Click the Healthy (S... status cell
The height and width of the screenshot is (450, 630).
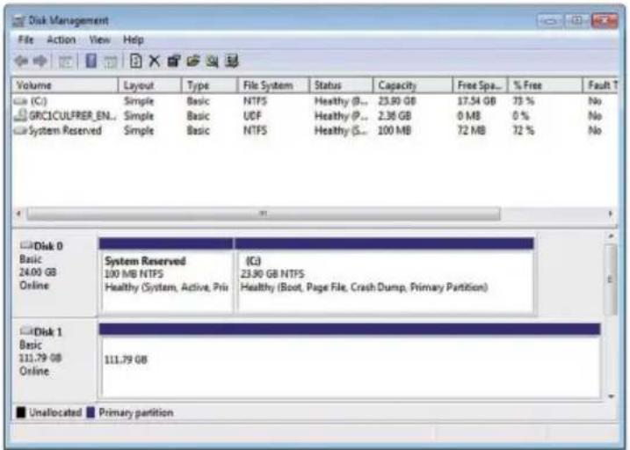(341, 131)
